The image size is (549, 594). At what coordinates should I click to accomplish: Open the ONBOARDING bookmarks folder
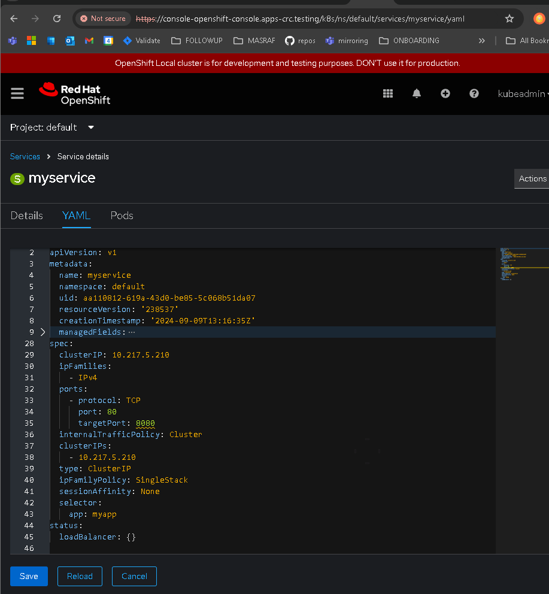click(x=409, y=41)
